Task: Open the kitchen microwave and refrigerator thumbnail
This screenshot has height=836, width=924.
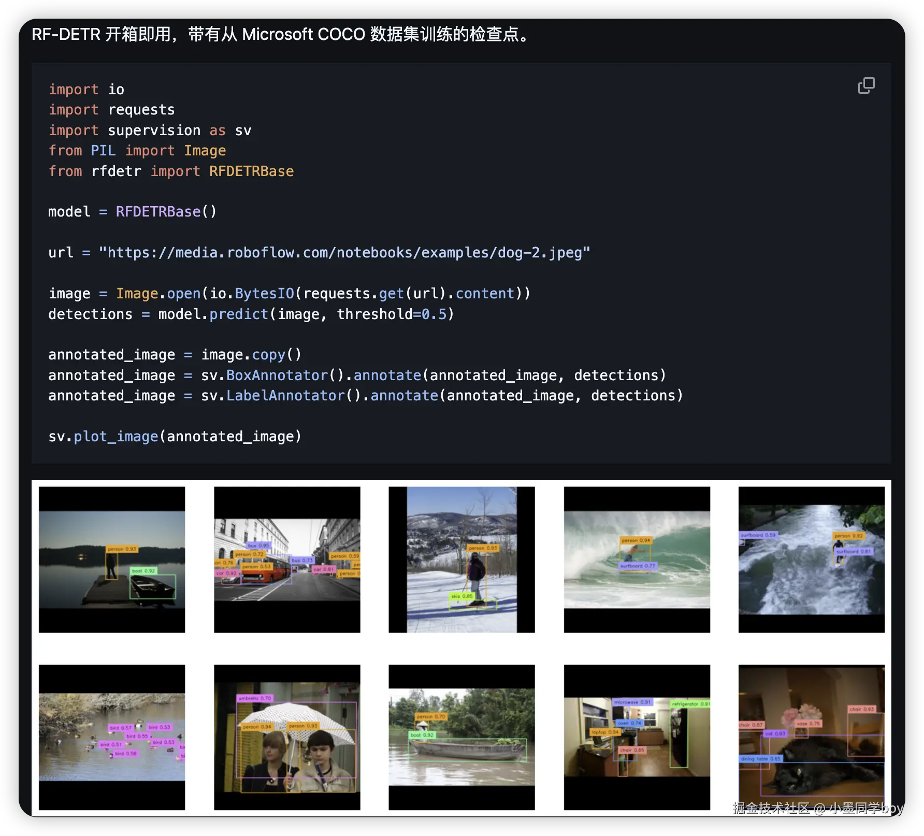Action: click(x=637, y=737)
